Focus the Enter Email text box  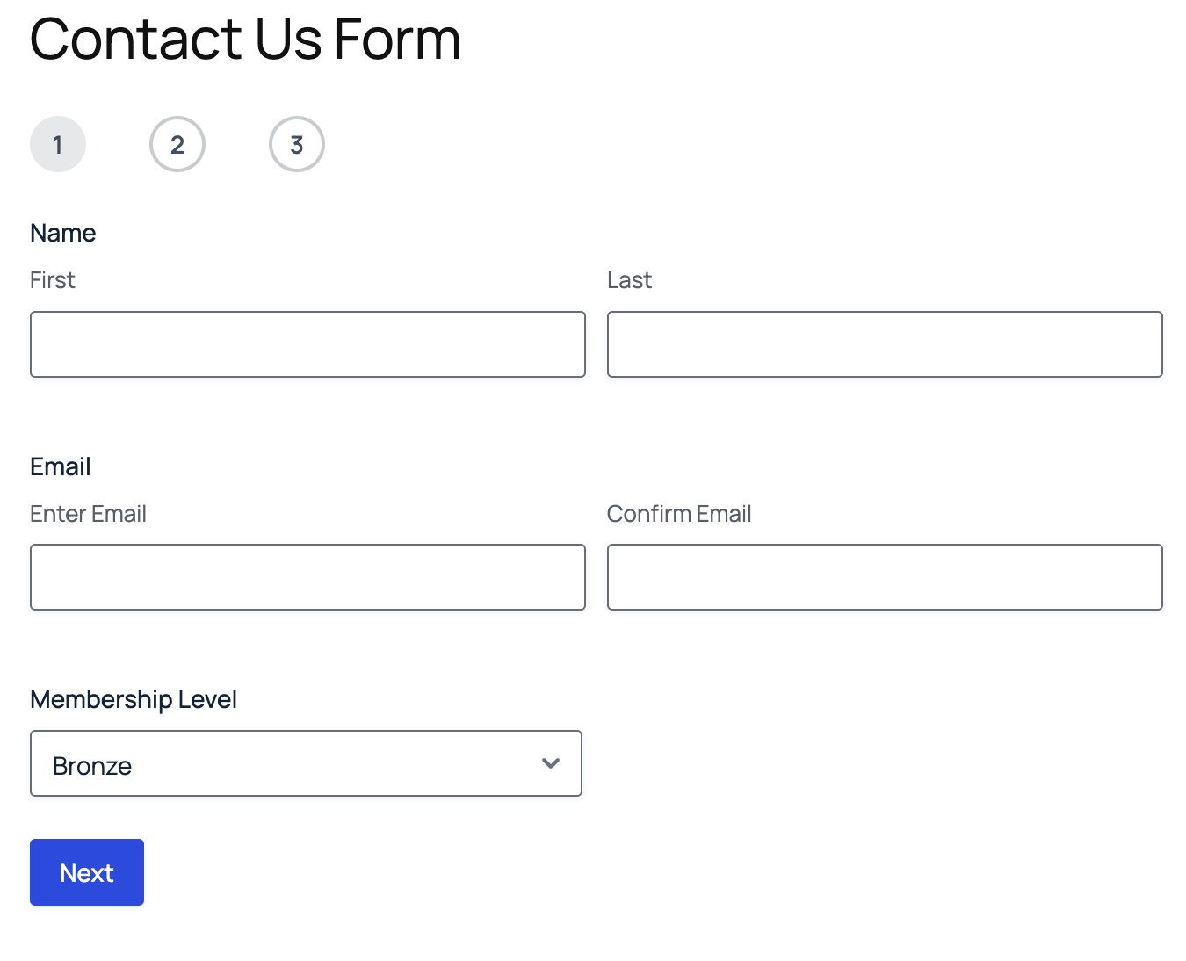point(307,577)
